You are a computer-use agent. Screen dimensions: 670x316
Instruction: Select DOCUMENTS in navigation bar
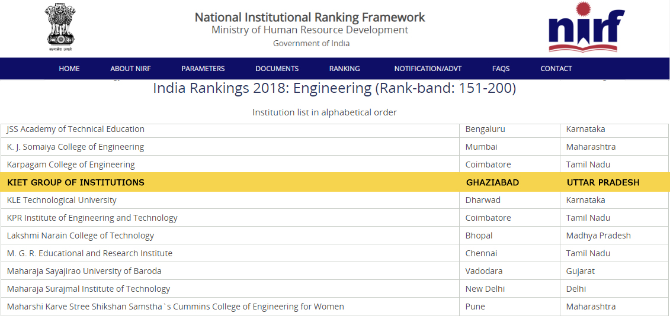(x=277, y=69)
